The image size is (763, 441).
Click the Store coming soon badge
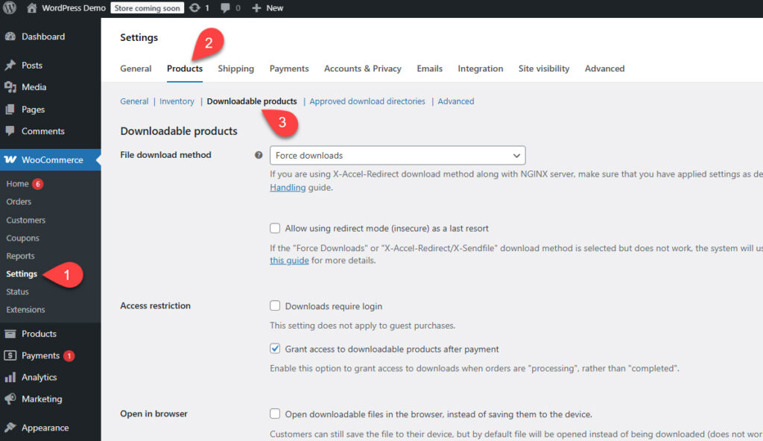click(x=148, y=7)
